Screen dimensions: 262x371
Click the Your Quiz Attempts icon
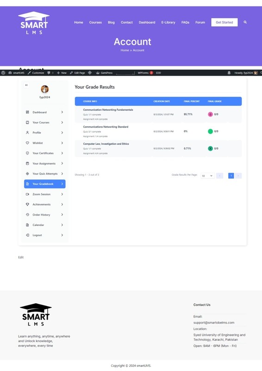27,173
